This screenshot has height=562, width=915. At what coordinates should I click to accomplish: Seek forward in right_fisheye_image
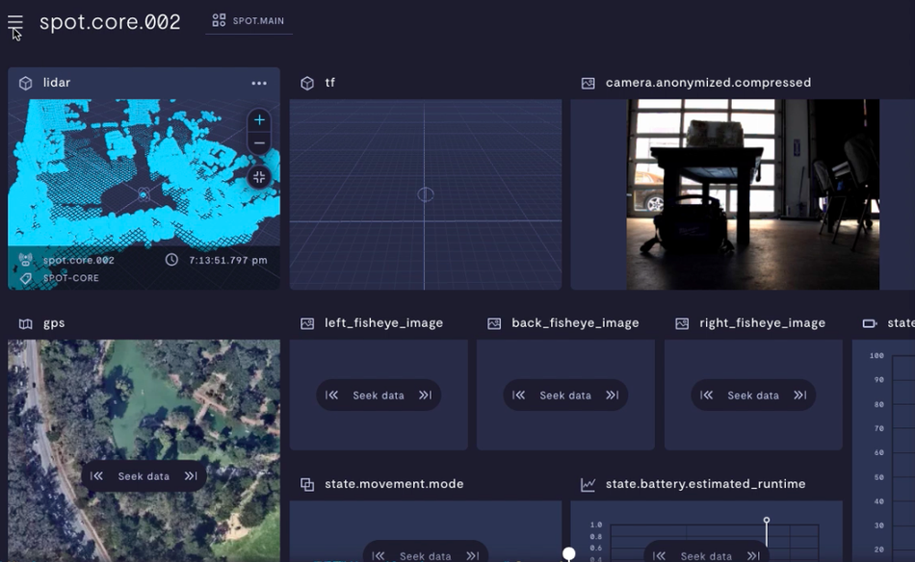pyautogui.click(x=800, y=396)
